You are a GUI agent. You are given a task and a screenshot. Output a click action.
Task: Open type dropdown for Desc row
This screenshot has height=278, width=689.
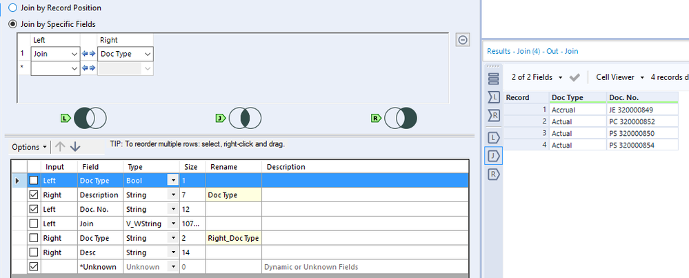coord(174,252)
